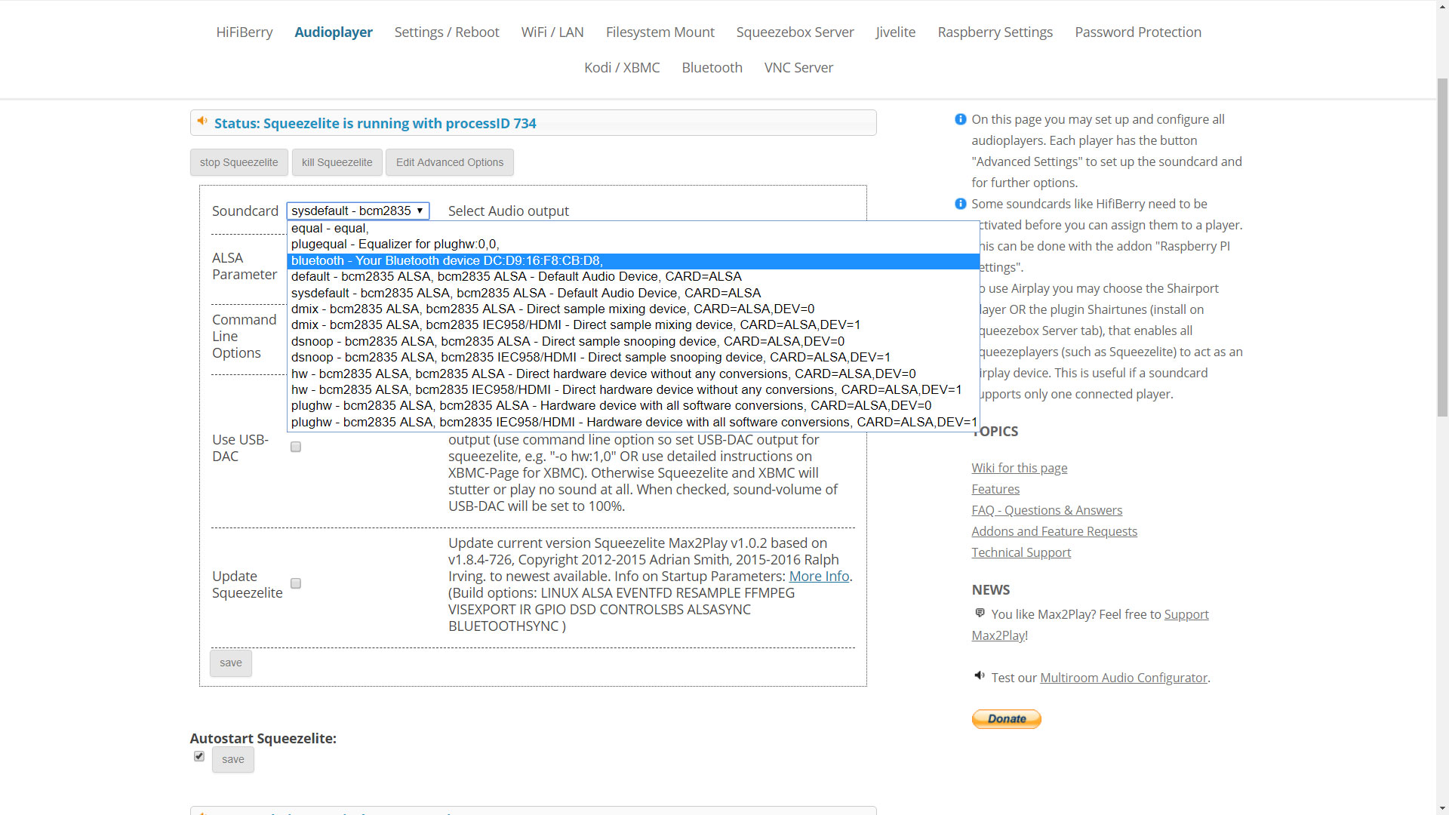Open the Bluetooth tab
The height and width of the screenshot is (815, 1449).
[x=712, y=68]
